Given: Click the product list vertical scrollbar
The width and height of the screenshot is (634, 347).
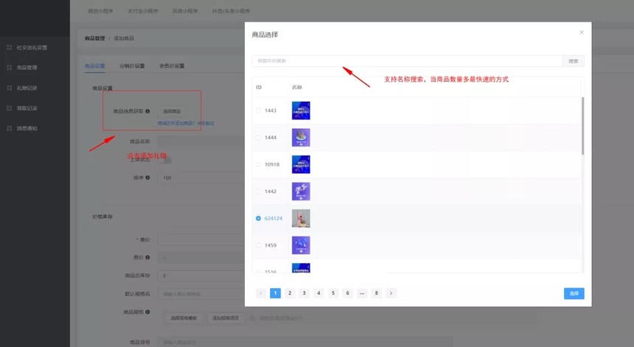Looking at the screenshot, I should pos(582,125).
